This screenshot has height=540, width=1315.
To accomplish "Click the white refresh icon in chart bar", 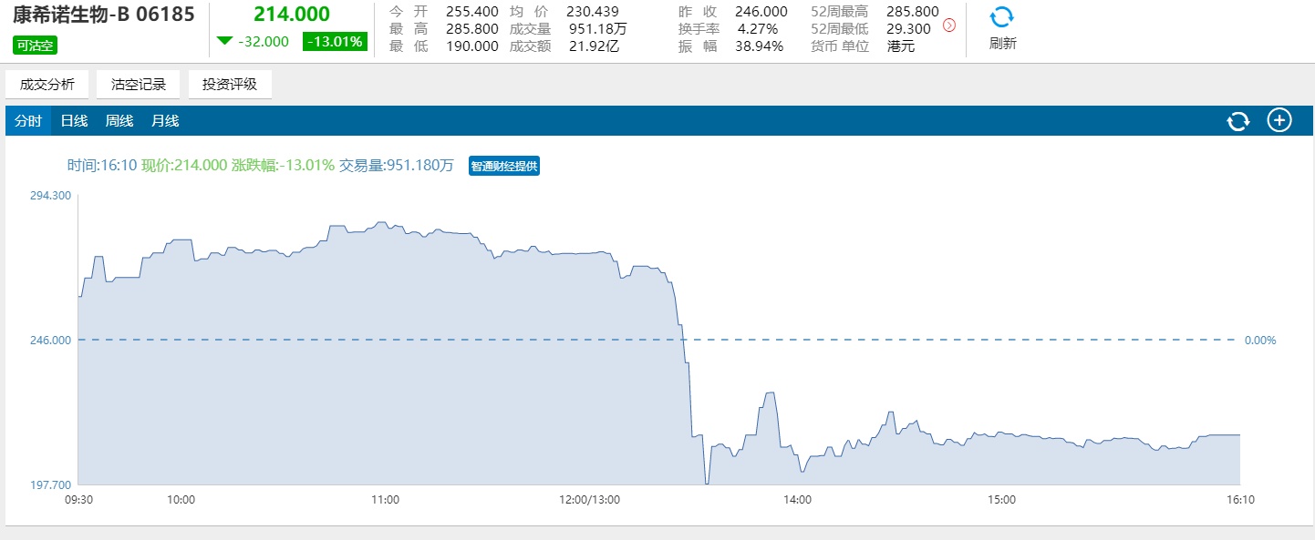I will click(1237, 121).
